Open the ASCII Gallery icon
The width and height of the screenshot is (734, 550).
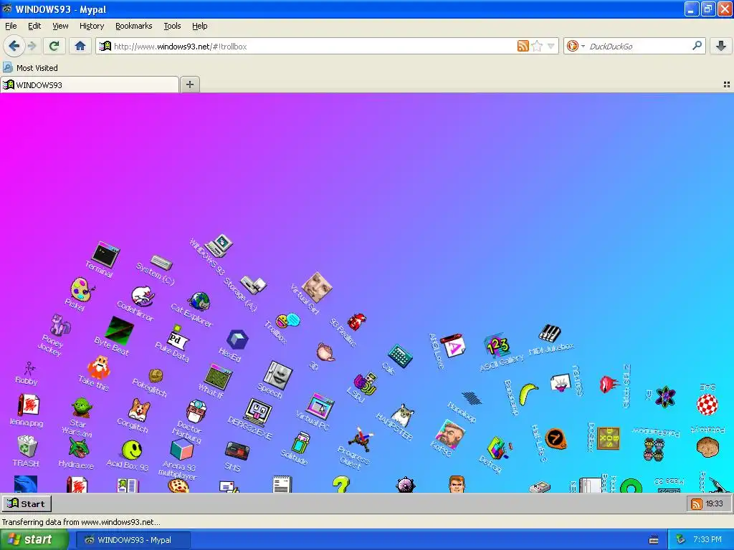point(497,346)
